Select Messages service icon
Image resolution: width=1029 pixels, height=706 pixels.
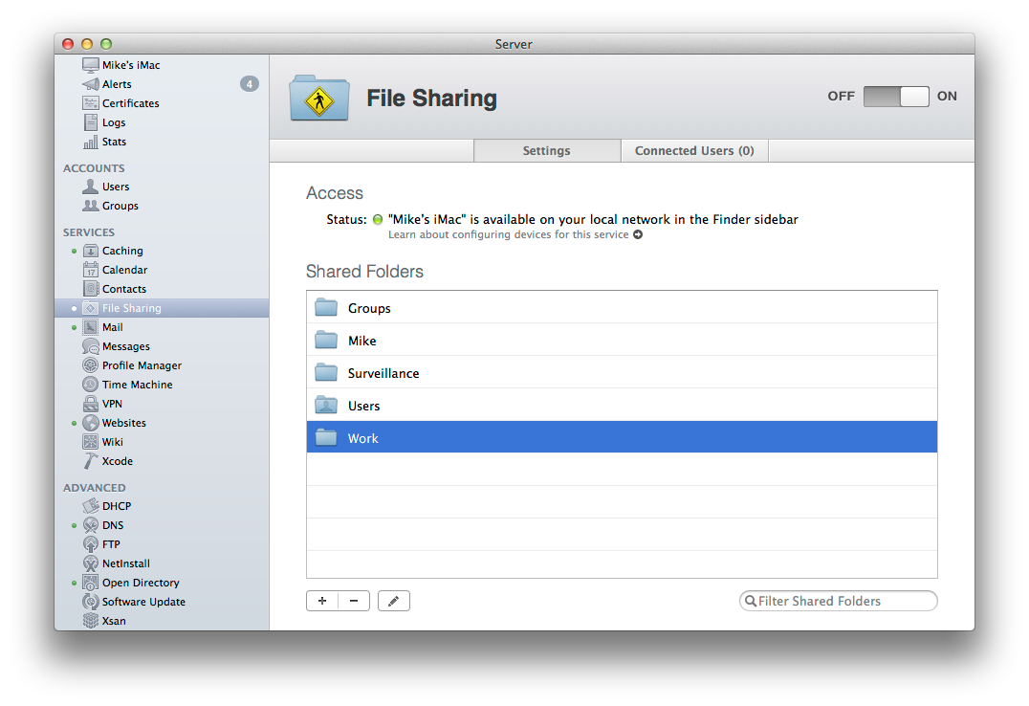(x=91, y=346)
